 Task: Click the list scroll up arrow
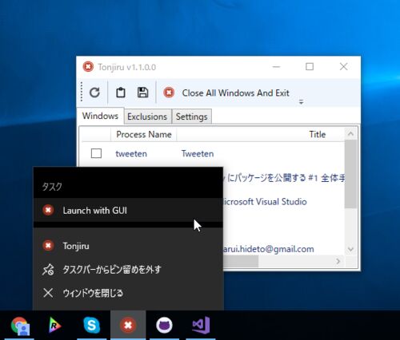coord(350,134)
